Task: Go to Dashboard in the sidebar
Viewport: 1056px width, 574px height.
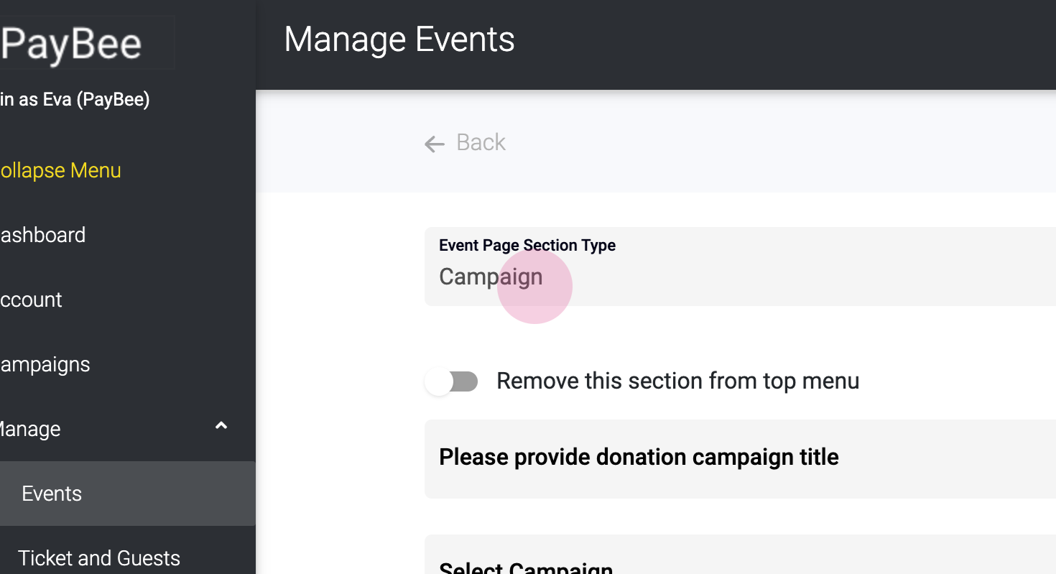Action: click(x=43, y=235)
